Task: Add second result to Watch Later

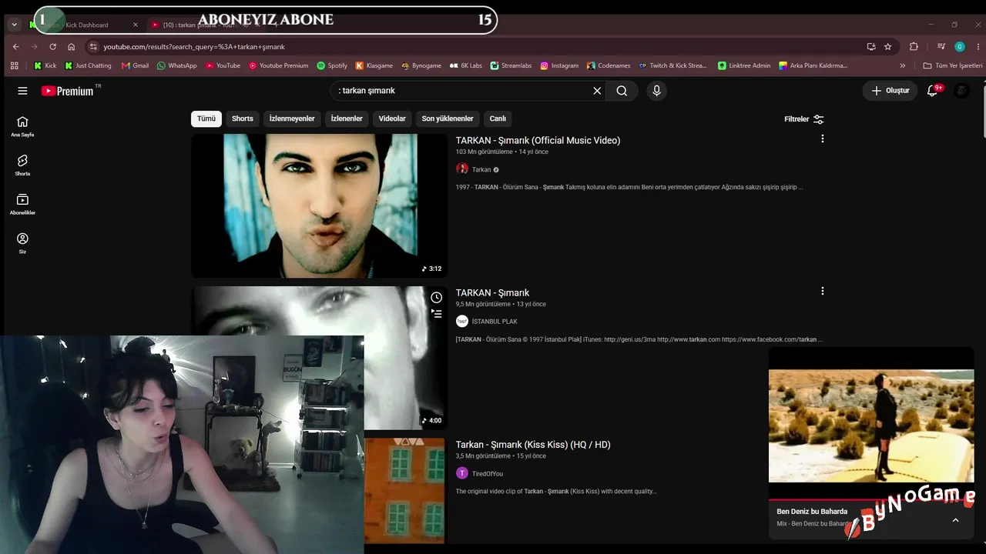Action: point(436,298)
